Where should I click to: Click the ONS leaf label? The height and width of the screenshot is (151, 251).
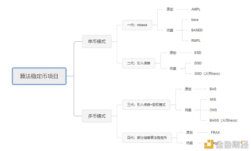tap(213, 110)
